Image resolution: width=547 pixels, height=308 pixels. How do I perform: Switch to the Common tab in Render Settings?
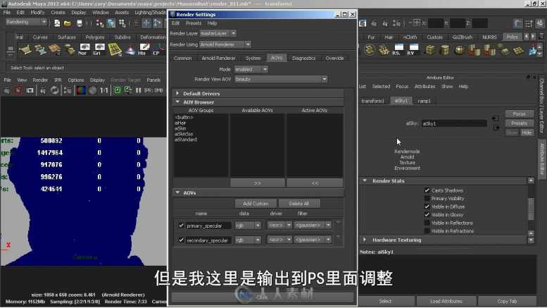point(183,58)
